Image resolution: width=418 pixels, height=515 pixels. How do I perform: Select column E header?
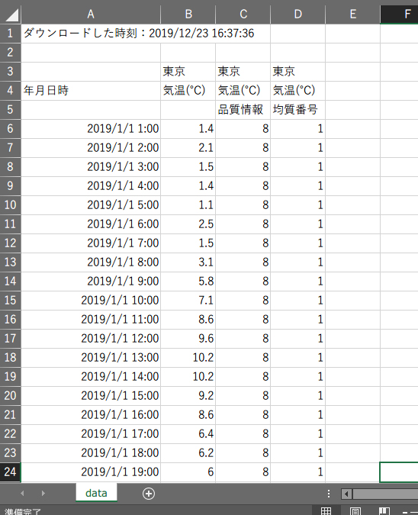352,14
